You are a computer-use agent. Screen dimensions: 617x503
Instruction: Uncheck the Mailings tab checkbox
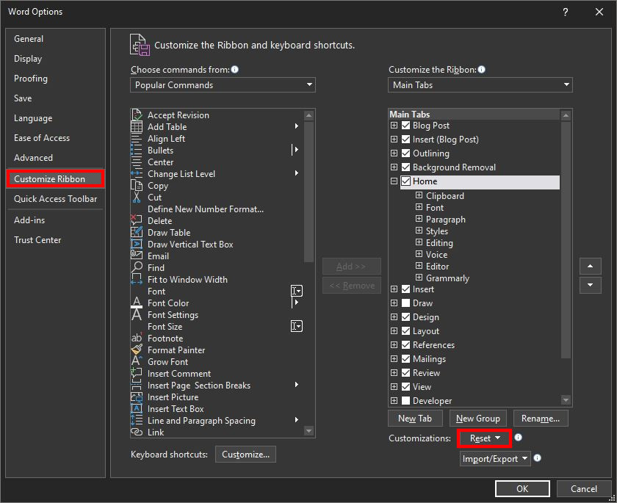(x=405, y=359)
